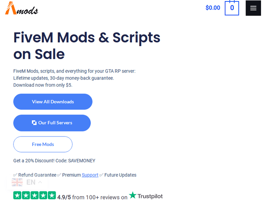266x200 pixels.
Task: Click the stacked squares icon beside Our Full Servers
Action: 34,123
